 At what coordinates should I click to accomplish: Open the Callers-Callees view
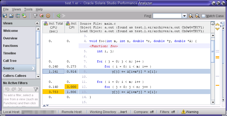[x=19, y=76]
